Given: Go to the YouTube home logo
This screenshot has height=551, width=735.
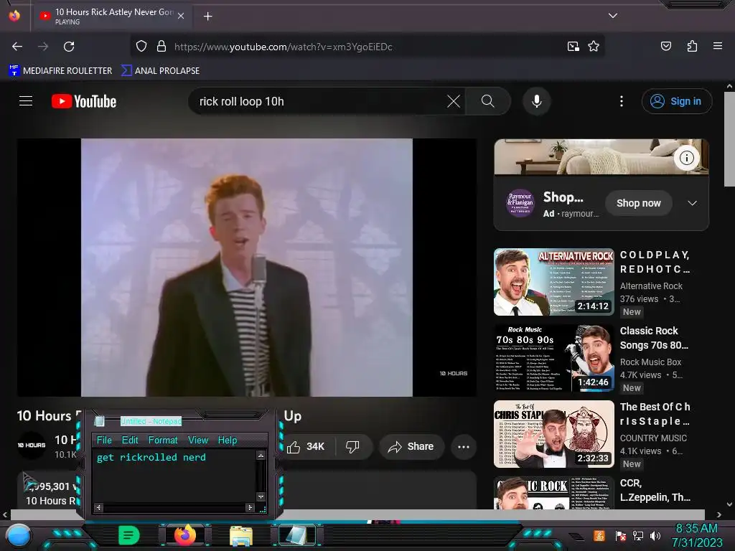Looking at the screenshot, I should [x=84, y=101].
